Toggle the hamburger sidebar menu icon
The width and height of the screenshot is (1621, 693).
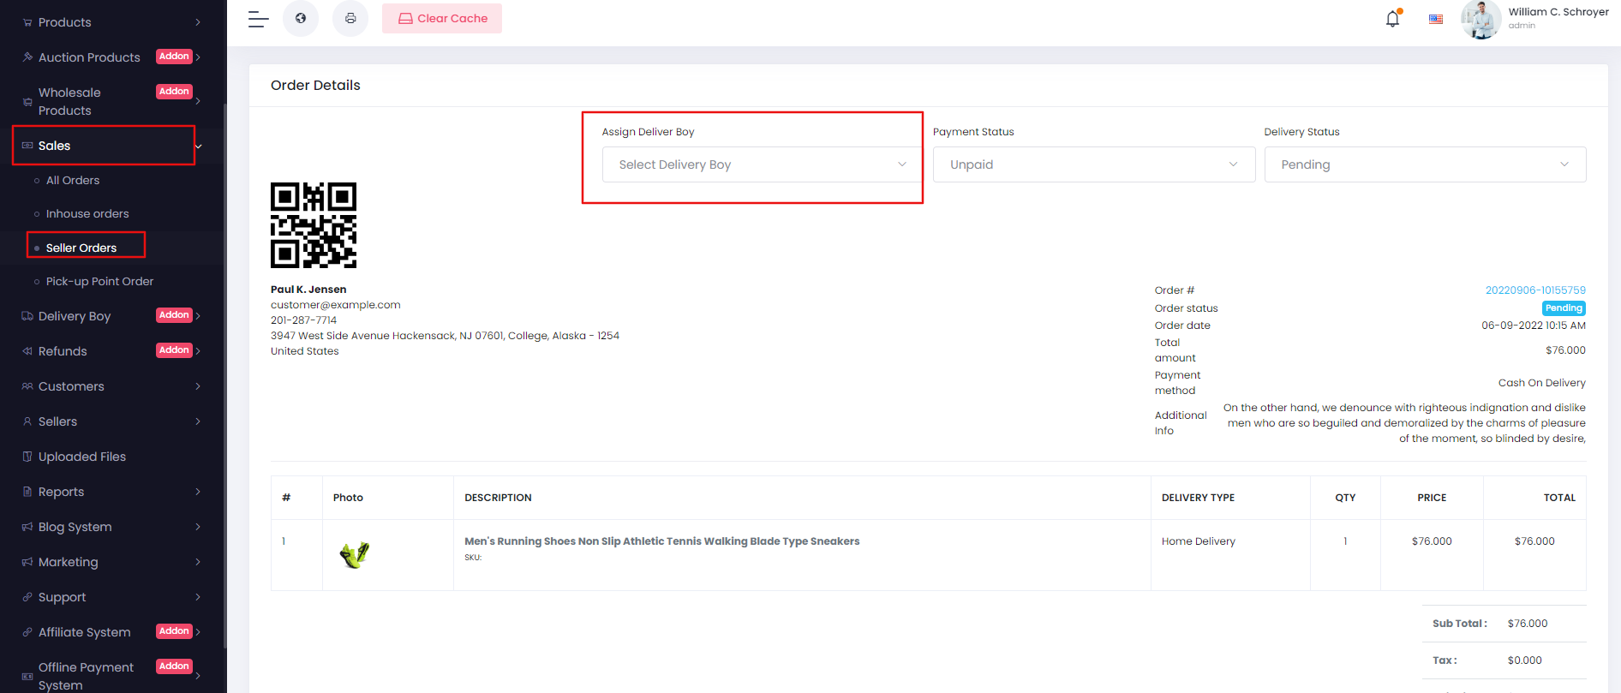coord(258,19)
